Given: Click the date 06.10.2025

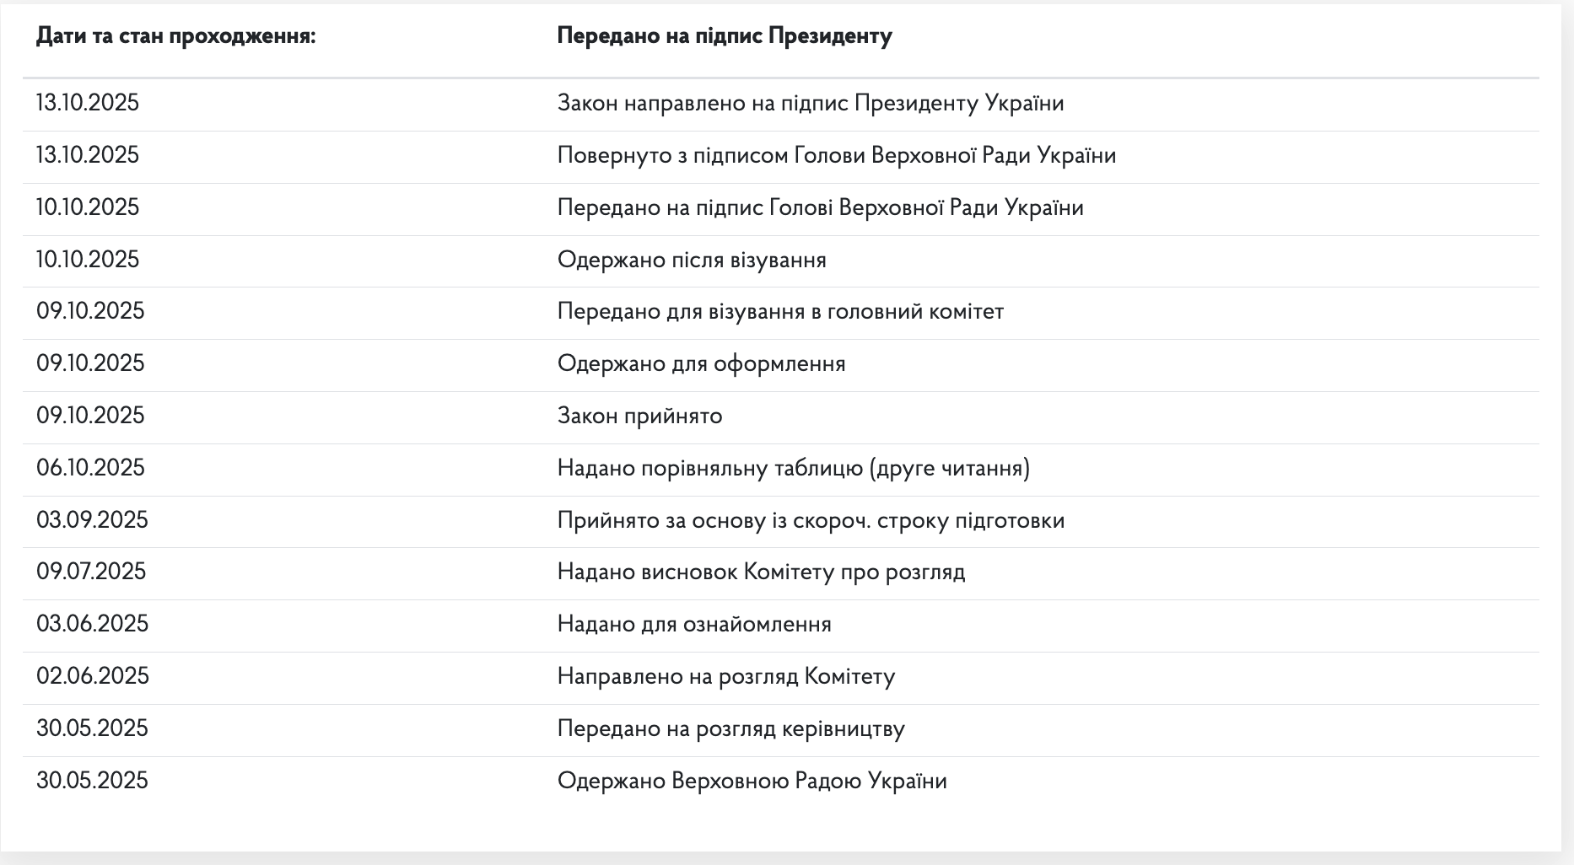Looking at the screenshot, I should pos(90,468).
